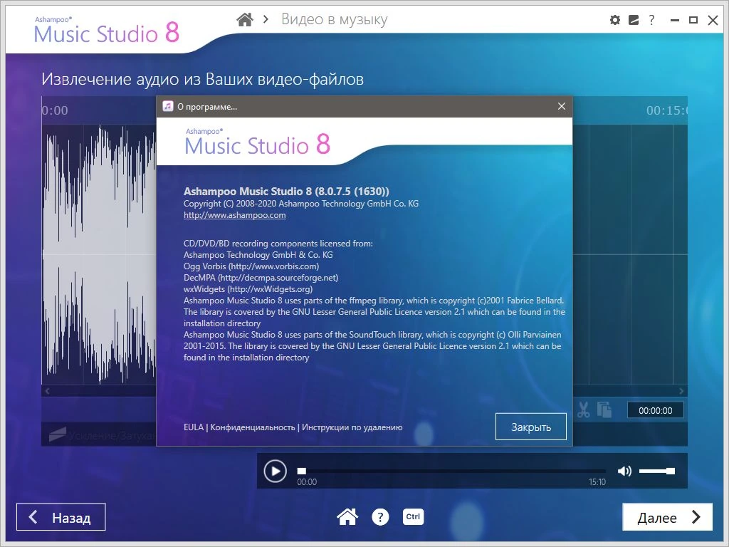This screenshot has width=729, height=547.
Task: Mute audio via the speaker icon
Action: point(624,472)
